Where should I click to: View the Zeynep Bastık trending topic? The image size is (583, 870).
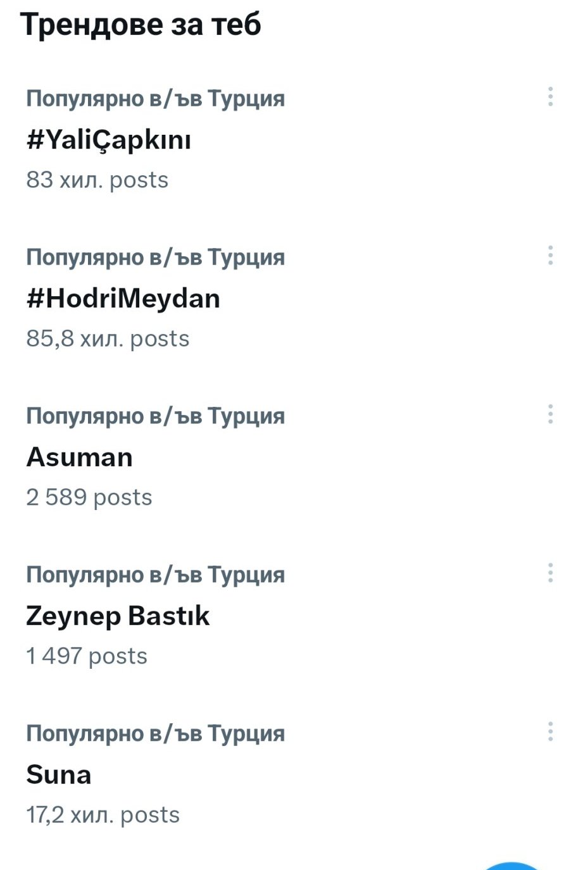pos(118,616)
